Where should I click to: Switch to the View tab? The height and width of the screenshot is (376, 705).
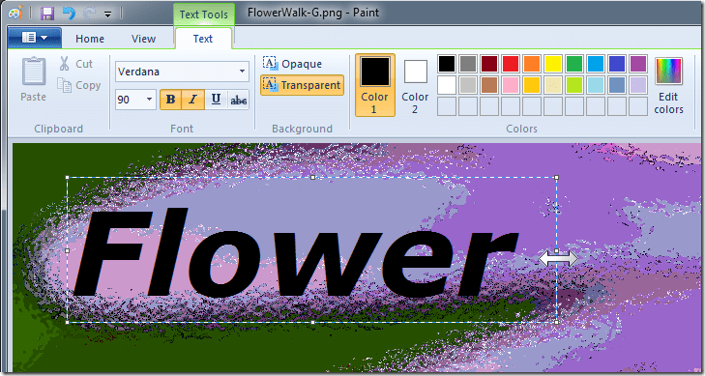click(x=143, y=39)
